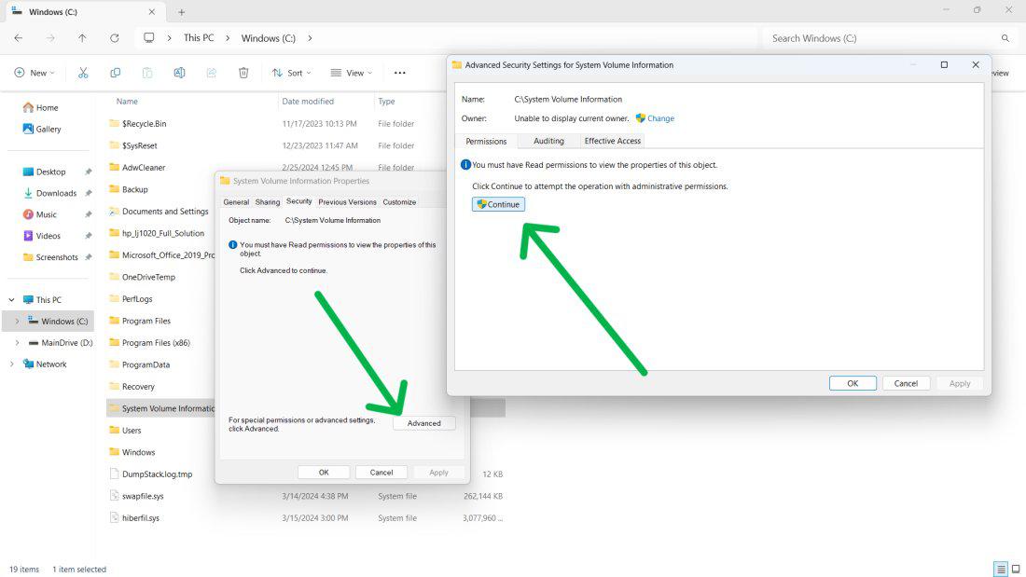Open pinned Desktop folder in sidebar

click(45, 172)
